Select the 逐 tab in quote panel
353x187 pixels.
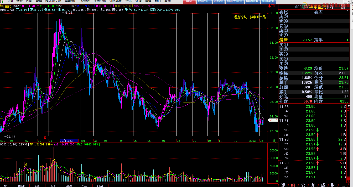pos(283,185)
